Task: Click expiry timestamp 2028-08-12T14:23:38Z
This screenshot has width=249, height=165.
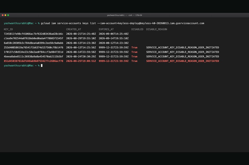Action: (x=114, y=43)
